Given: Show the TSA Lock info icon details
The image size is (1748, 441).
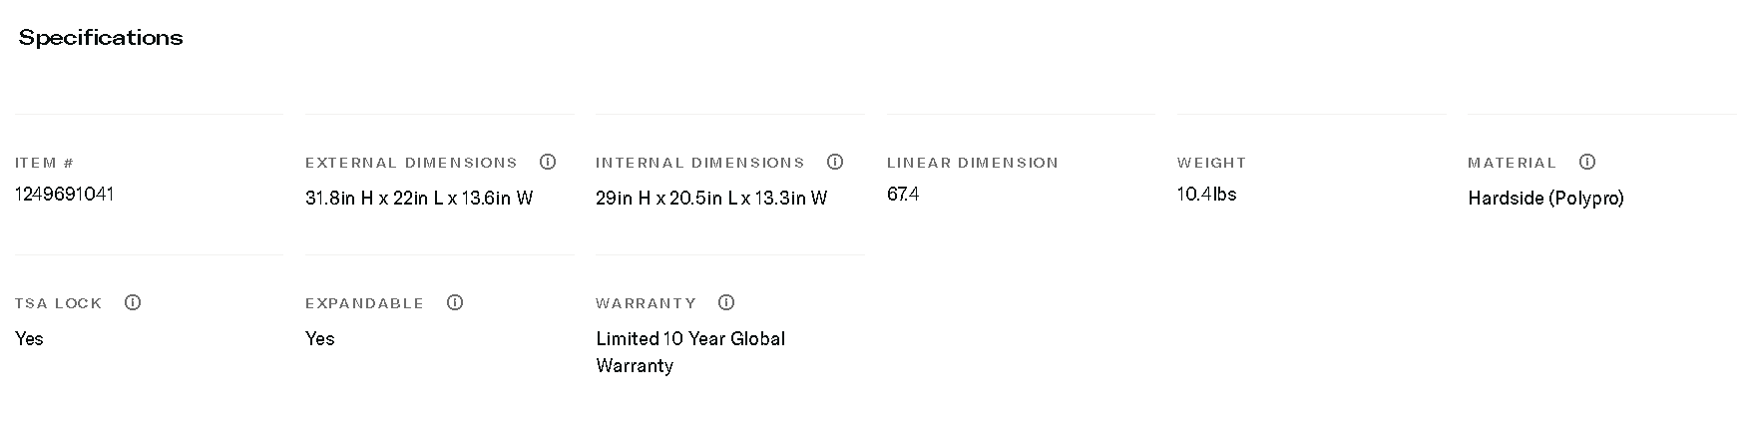Looking at the screenshot, I should click(133, 302).
